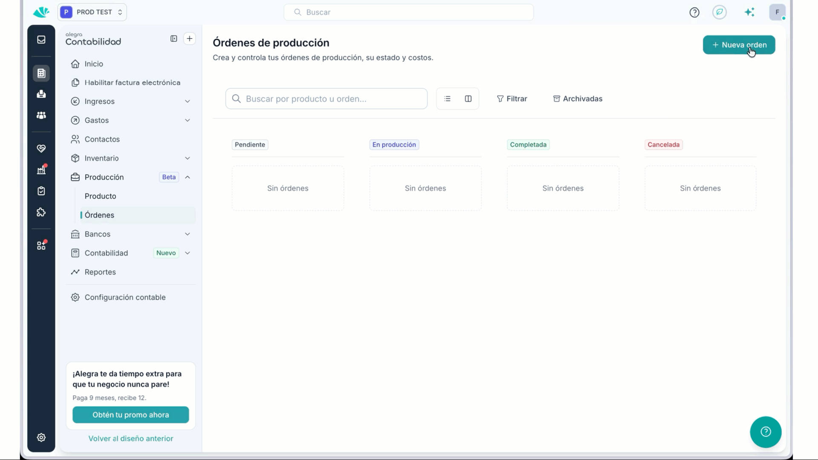Show Archivadas orders
This screenshot has height=460, width=818.
pos(578,99)
